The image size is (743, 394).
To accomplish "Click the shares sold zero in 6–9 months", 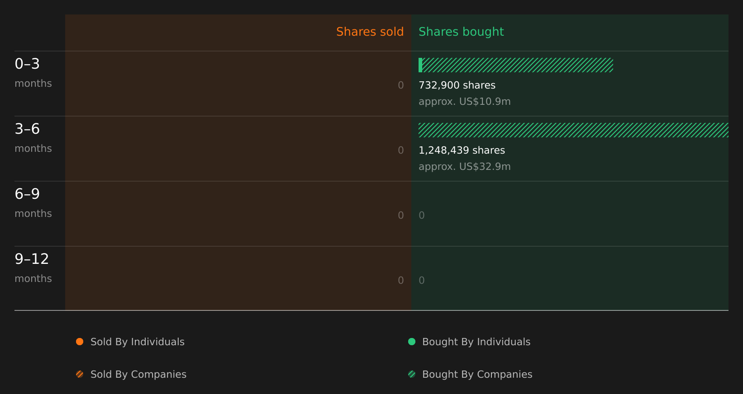I will (401, 216).
